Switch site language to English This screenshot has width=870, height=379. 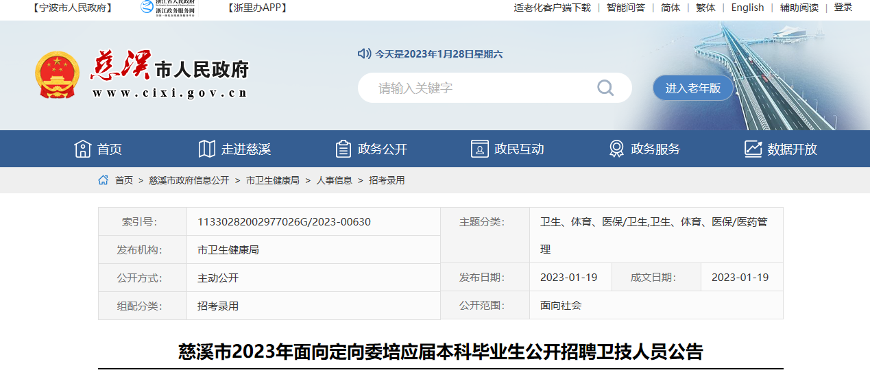pyautogui.click(x=747, y=8)
